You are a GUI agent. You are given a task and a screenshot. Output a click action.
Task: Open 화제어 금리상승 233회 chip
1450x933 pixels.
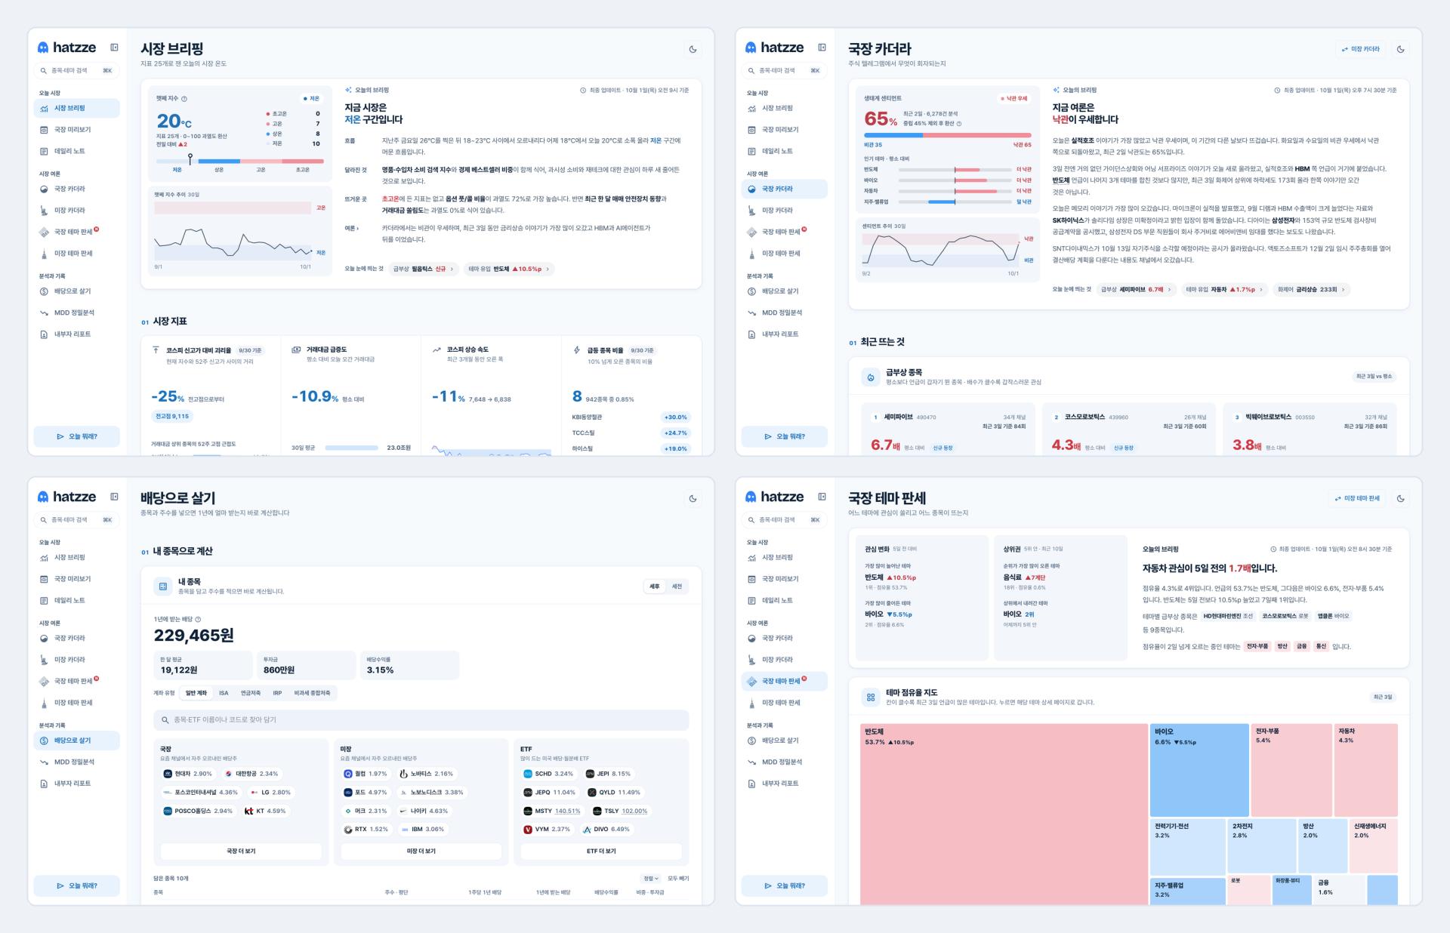(x=1310, y=289)
